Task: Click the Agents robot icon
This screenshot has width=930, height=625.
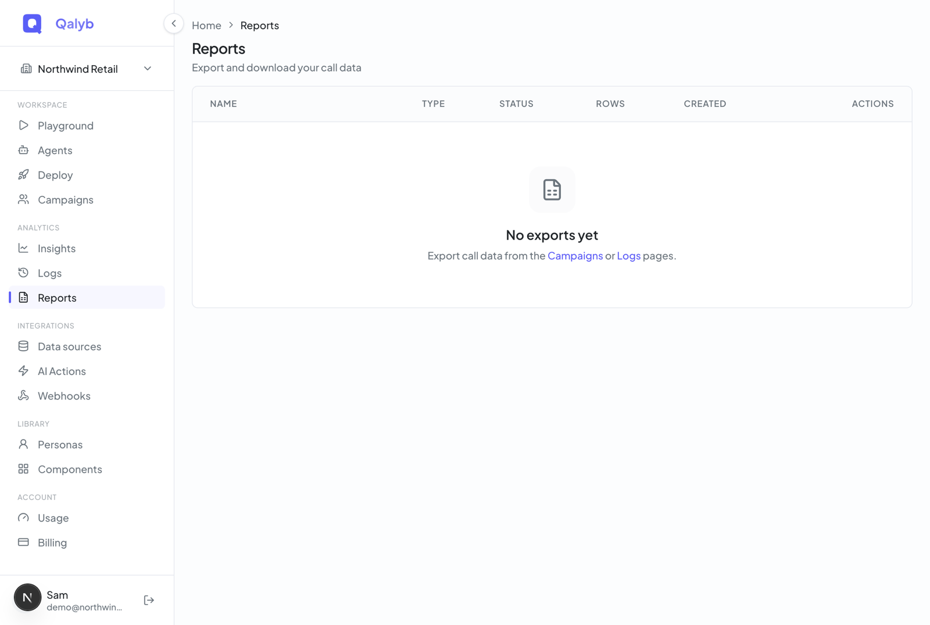Action: (x=23, y=150)
